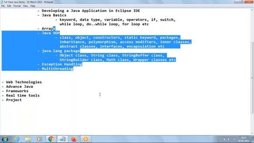Click the word 'keyword' under Java Basics
254x143 pixels.
point(67,19)
